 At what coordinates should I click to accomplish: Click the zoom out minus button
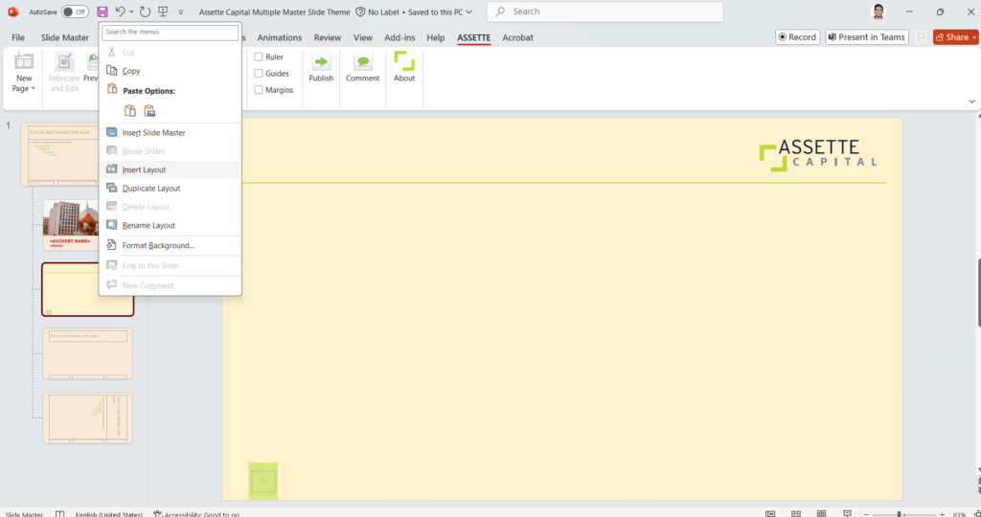point(866,514)
